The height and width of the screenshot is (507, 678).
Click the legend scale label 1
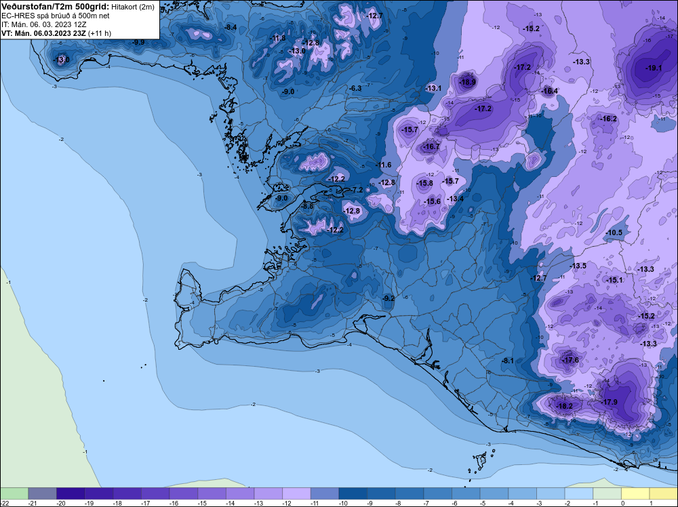coord(651,503)
